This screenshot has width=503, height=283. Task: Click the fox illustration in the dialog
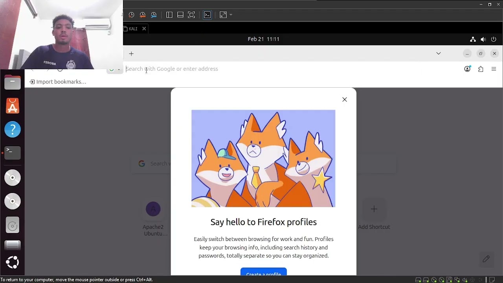(x=263, y=158)
